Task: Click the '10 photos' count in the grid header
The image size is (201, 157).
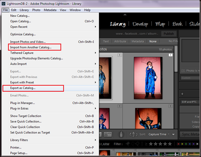Action: click(x=165, y=49)
